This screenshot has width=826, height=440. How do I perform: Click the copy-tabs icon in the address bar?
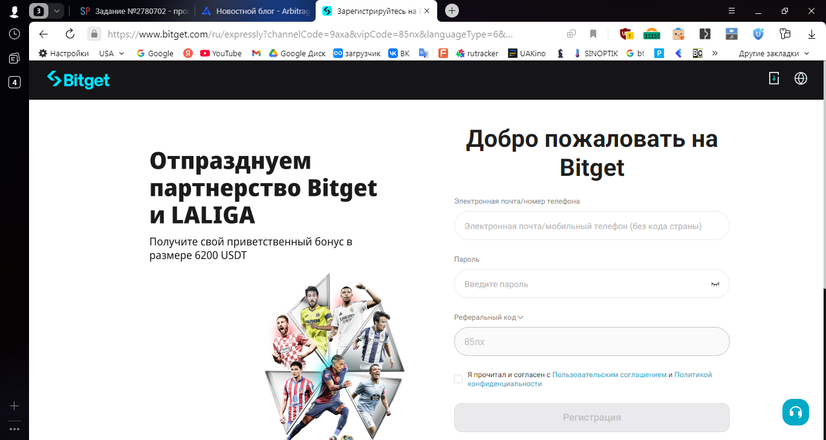click(x=571, y=34)
